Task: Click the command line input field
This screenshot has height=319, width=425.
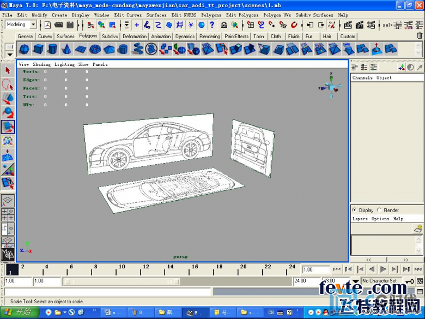Action: (107, 292)
